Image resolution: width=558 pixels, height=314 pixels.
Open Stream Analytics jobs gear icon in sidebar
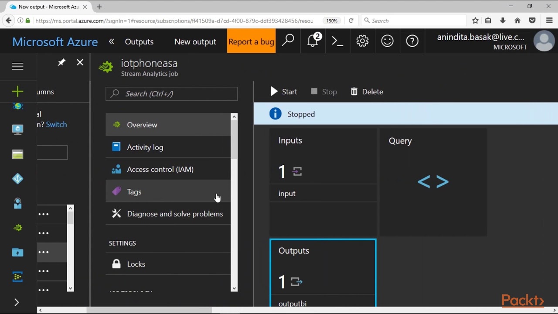[18, 228]
